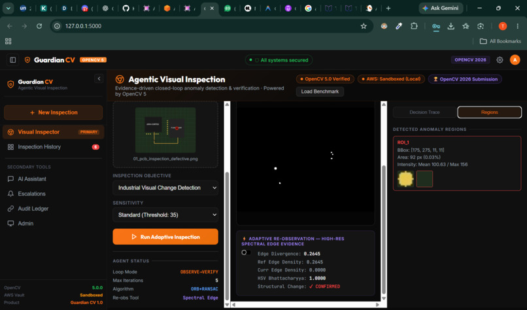Start a New Inspection
Screen dimensions: 527x310
pos(53,112)
